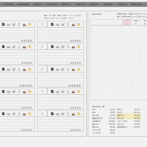Screen dimensions: 147x147
Task: Select music notes icon in second right-column memo card
Action: pyautogui.click(x=63, y=47)
